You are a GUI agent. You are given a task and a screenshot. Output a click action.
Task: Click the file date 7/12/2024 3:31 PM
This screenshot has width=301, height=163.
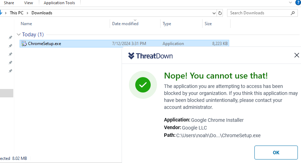point(129,44)
